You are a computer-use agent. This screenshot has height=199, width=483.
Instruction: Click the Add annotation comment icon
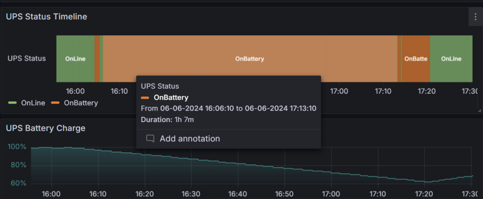tap(150, 139)
